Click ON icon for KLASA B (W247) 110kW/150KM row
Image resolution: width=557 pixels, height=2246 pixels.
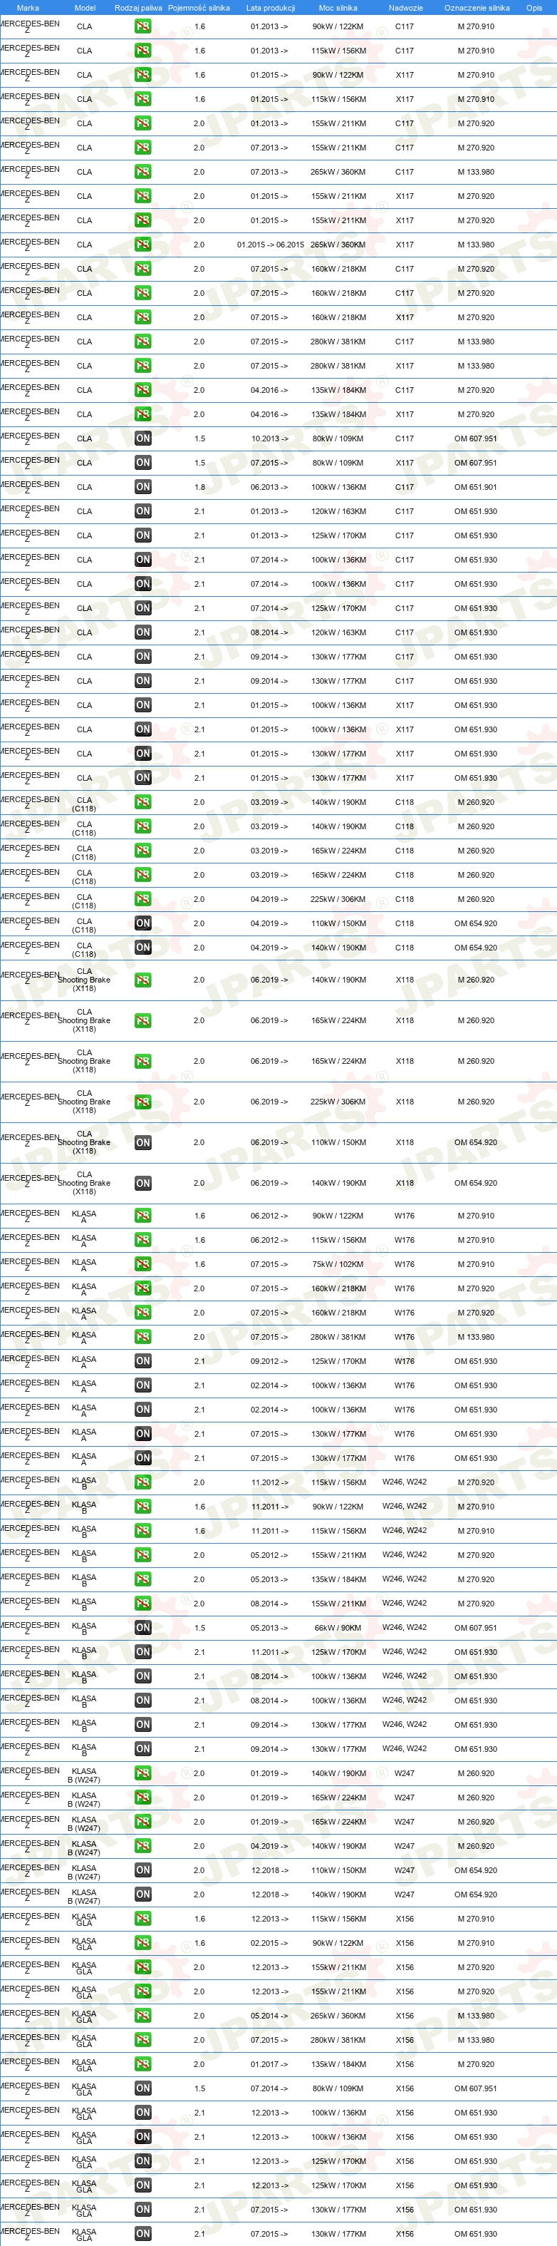click(142, 1870)
